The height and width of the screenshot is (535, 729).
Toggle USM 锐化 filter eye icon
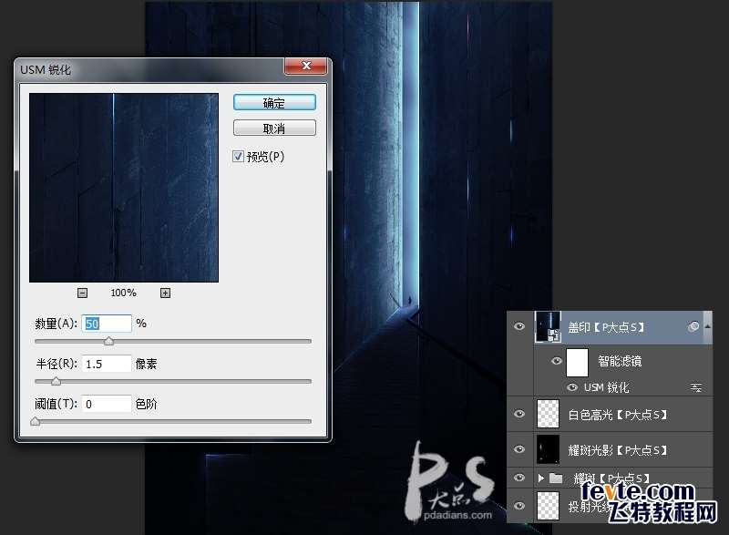[x=572, y=387]
